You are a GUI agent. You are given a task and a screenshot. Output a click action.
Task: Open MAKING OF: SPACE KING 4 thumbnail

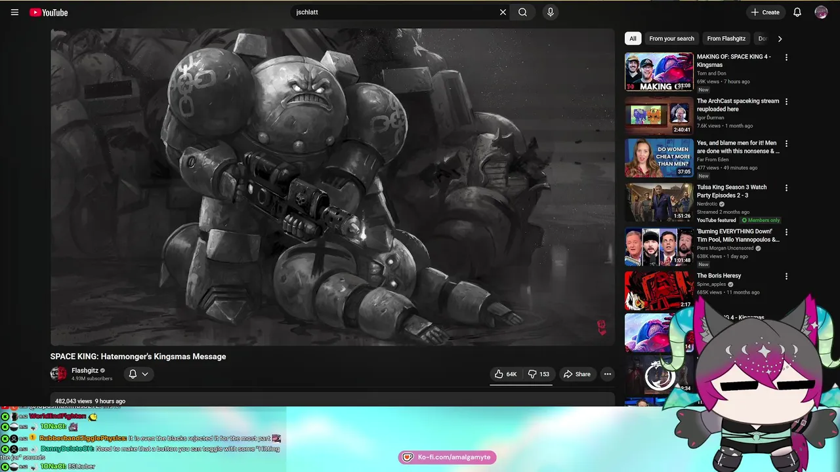pyautogui.click(x=659, y=71)
